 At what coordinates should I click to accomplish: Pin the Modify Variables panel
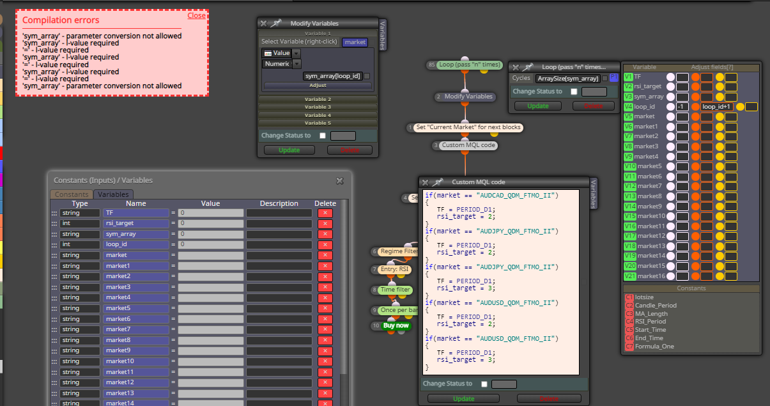[275, 23]
